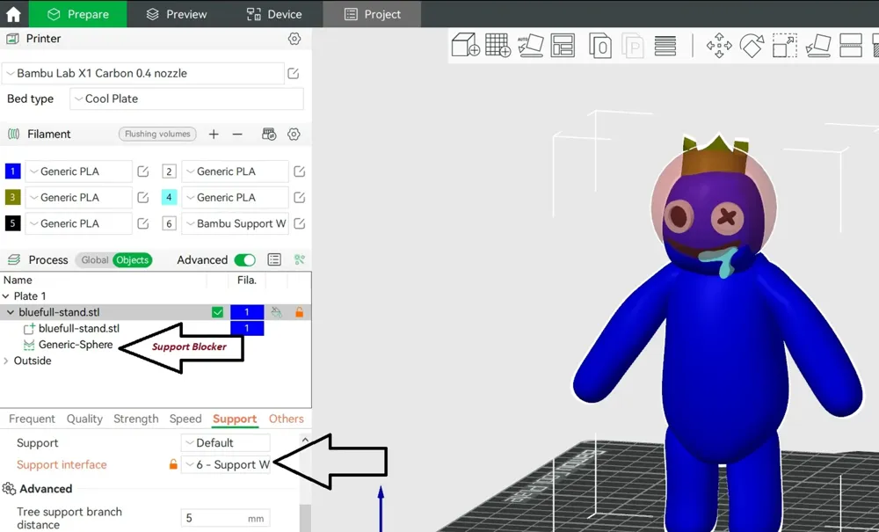The height and width of the screenshot is (532, 879).
Task: Toggle the Advanced mode switch
Action: point(245,260)
